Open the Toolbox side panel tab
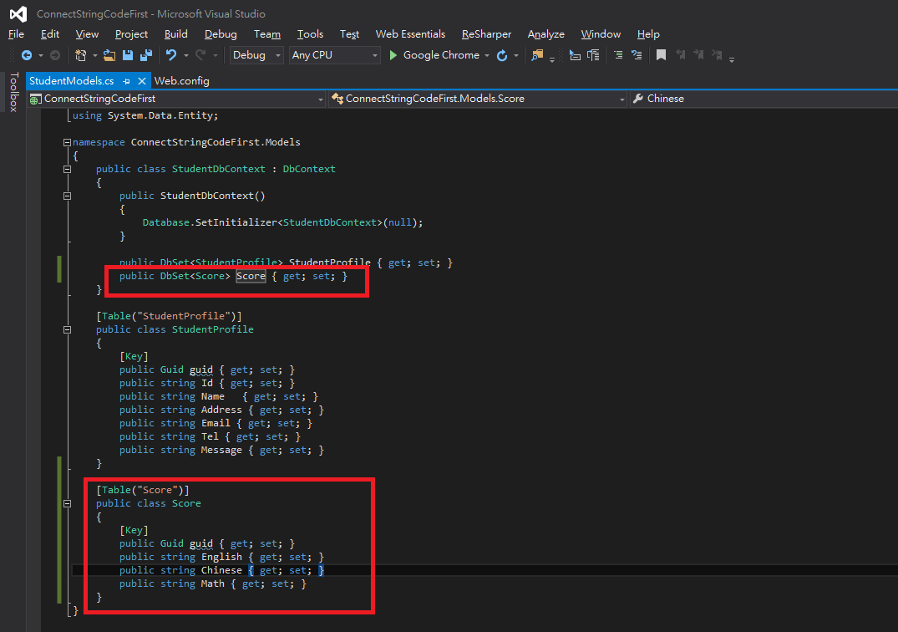The width and height of the screenshot is (898, 632). pos(14,92)
